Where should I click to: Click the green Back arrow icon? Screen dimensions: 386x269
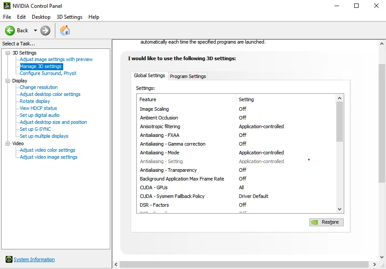point(10,31)
